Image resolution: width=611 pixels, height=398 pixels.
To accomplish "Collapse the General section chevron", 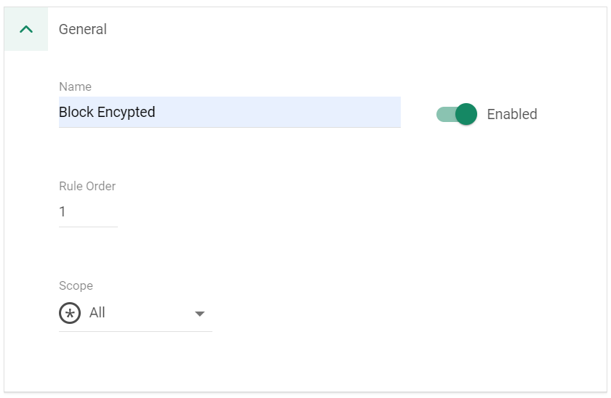I will tap(26, 29).
